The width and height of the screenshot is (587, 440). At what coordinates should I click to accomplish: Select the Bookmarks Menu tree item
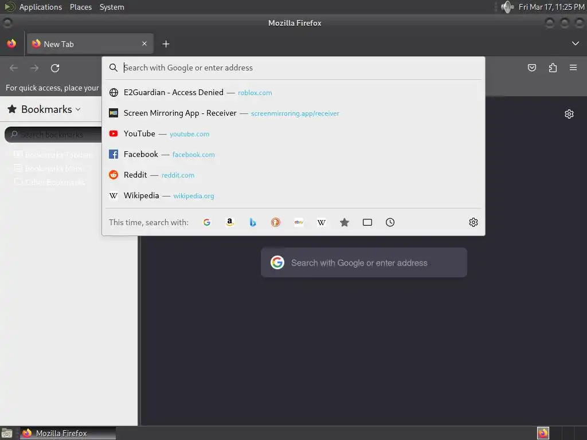(x=49, y=168)
